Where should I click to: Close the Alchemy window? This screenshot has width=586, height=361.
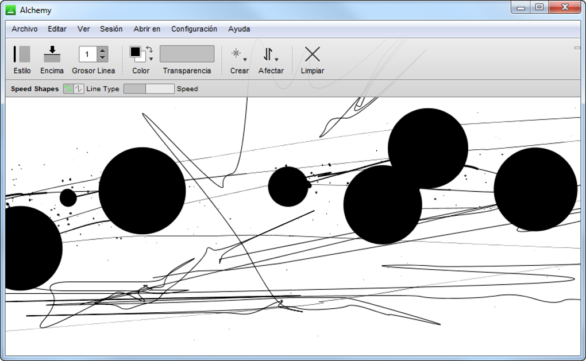pos(565,7)
